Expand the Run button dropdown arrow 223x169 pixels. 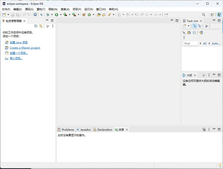[60, 15]
